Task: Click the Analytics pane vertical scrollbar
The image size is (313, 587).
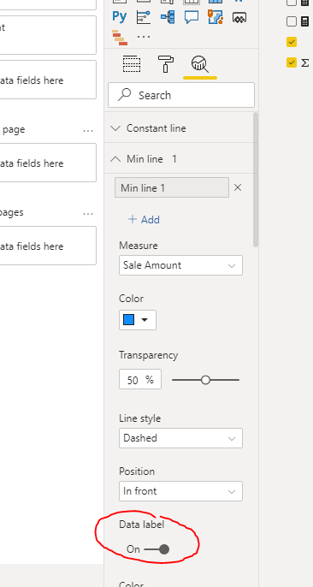Action: point(256,180)
